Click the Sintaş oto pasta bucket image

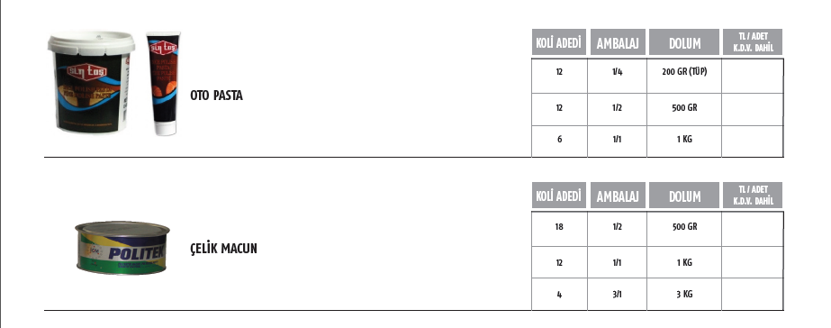91,82
